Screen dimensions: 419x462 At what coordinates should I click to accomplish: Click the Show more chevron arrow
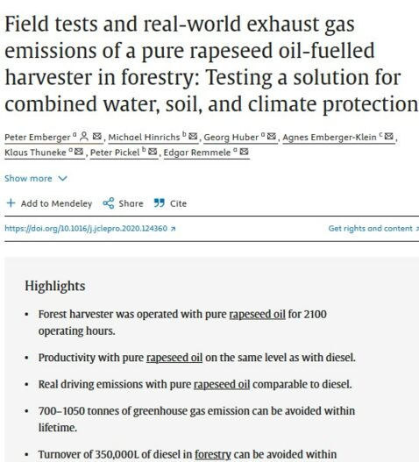(62, 178)
